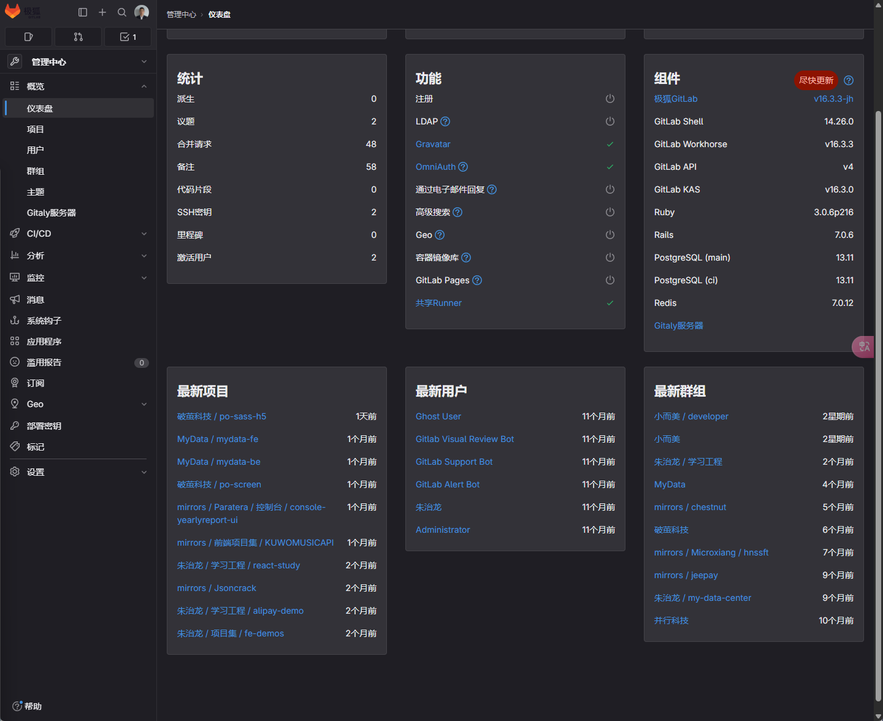Open 系统钩子 in the sidebar
Viewport: 883px width, 721px height.
coord(78,321)
